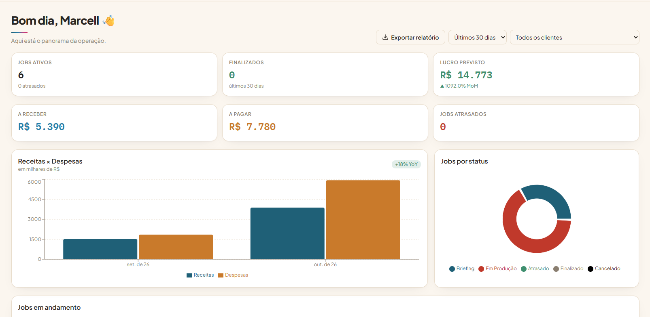Open the Todos os clientes filter dropdown
The height and width of the screenshot is (317, 650).
(575, 37)
